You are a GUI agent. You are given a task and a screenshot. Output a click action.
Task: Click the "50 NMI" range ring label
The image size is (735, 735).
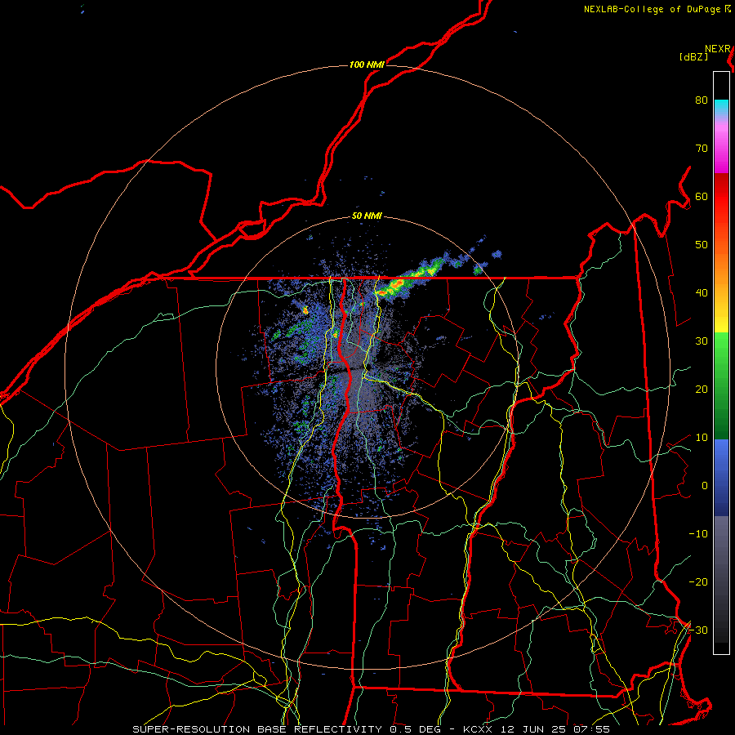pos(367,216)
